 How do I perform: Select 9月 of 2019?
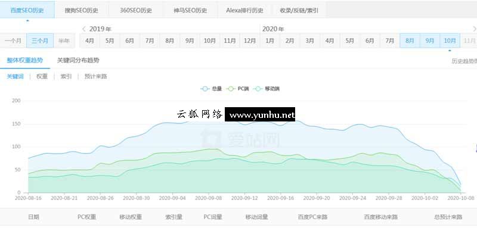tap(190, 40)
